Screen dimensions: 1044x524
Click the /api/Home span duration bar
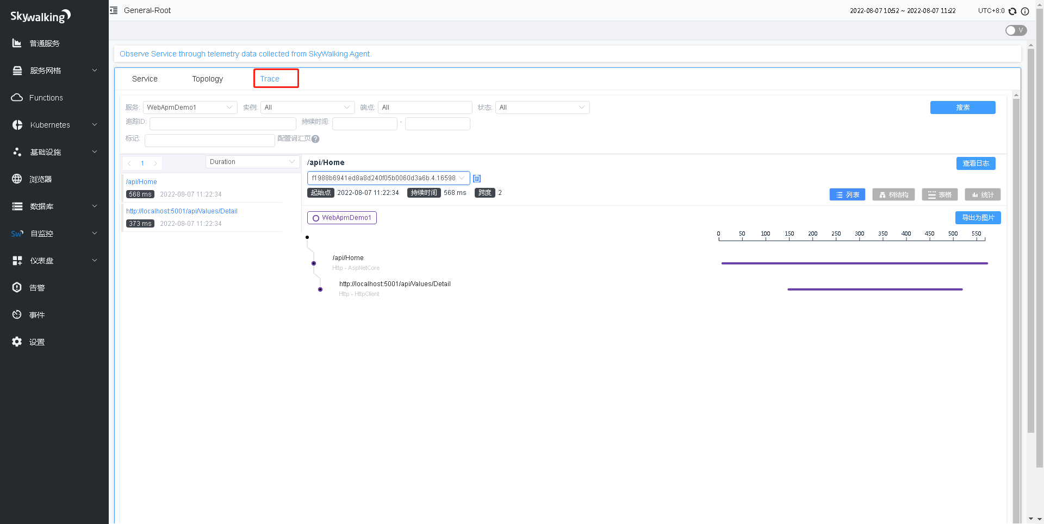point(854,263)
